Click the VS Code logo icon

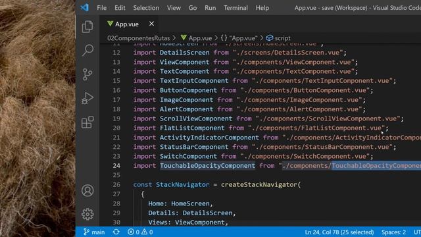(x=85, y=7)
